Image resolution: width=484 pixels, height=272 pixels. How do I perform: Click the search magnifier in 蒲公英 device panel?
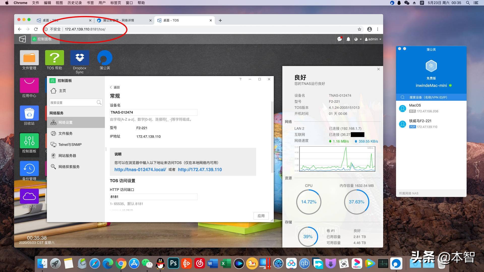pos(403,97)
